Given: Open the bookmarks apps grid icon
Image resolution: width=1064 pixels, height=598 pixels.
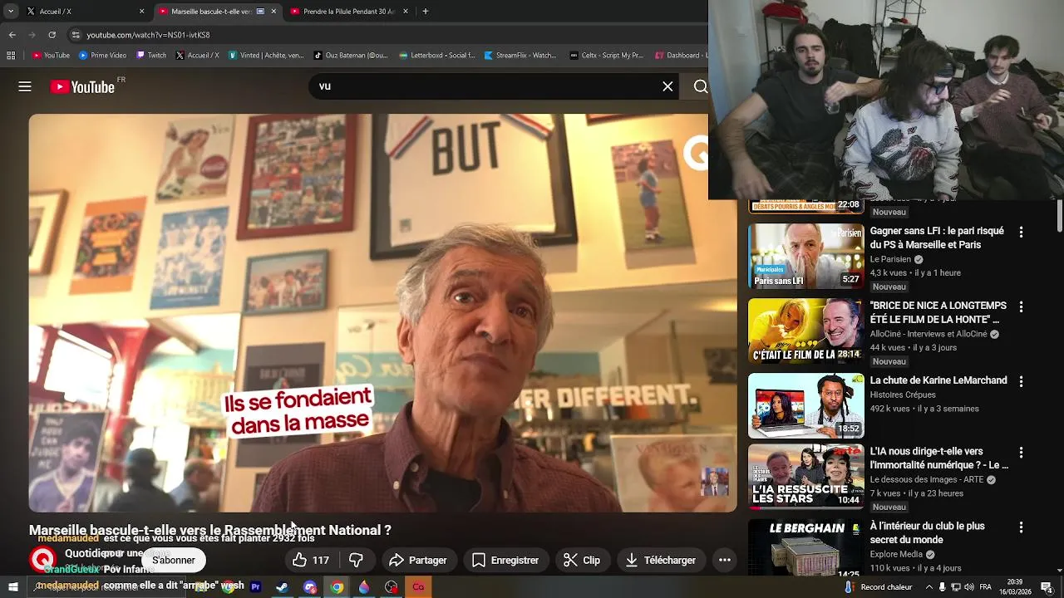Looking at the screenshot, I should point(11,56).
